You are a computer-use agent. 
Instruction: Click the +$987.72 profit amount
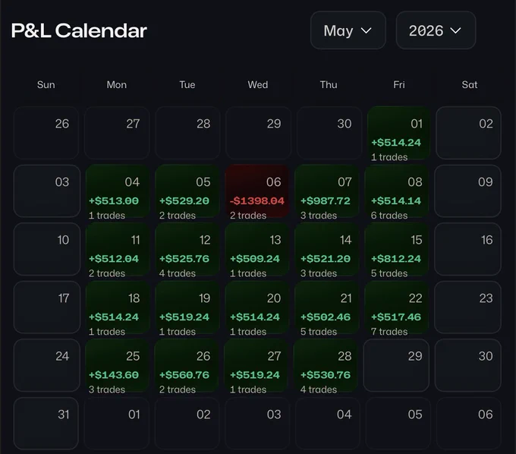click(325, 201)
